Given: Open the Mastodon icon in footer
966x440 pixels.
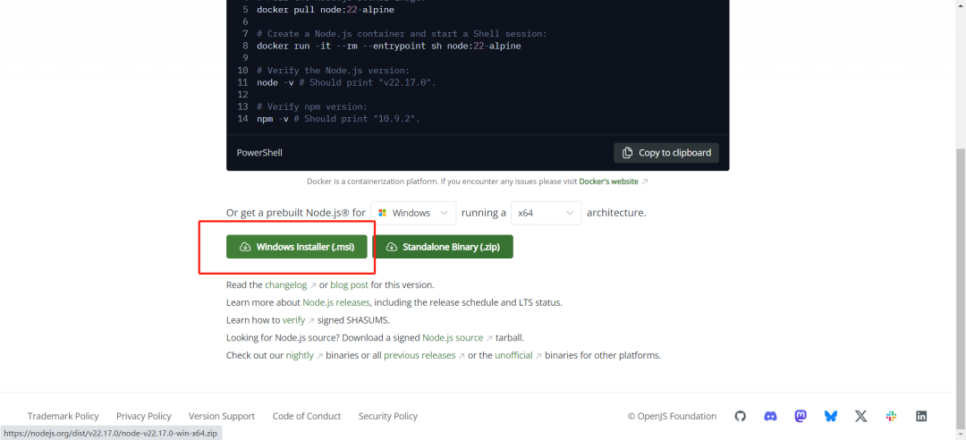Looking at the screenshot, I should point(801,416).
